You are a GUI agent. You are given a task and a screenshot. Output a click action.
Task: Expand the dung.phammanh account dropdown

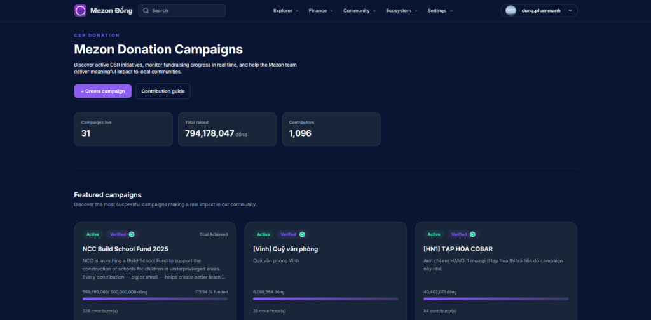click(570, 11)
